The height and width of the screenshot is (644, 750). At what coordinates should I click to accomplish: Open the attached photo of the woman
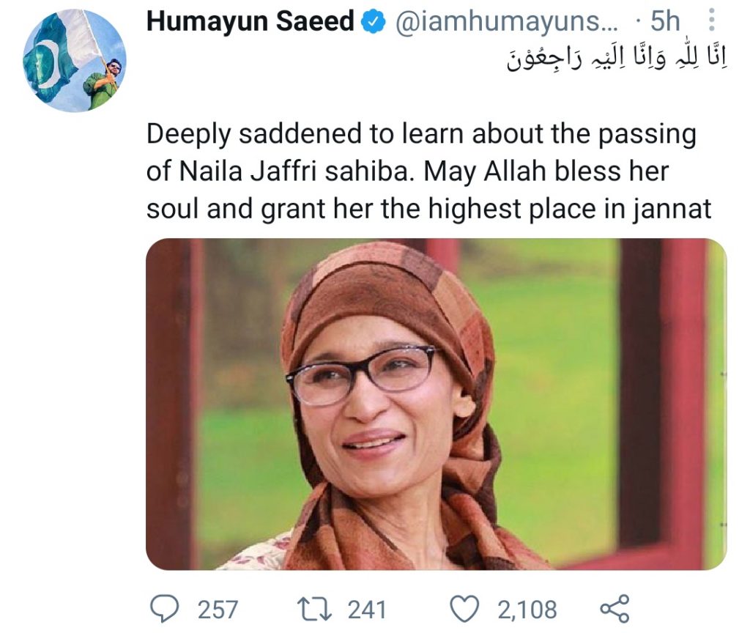(x=437, y=404)
